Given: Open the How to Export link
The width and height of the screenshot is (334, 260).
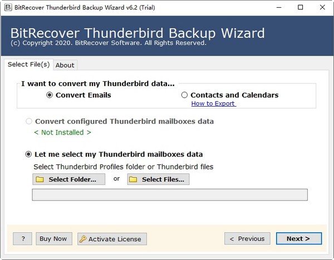Looking at the screenshot, I should (x=213, y=103).
